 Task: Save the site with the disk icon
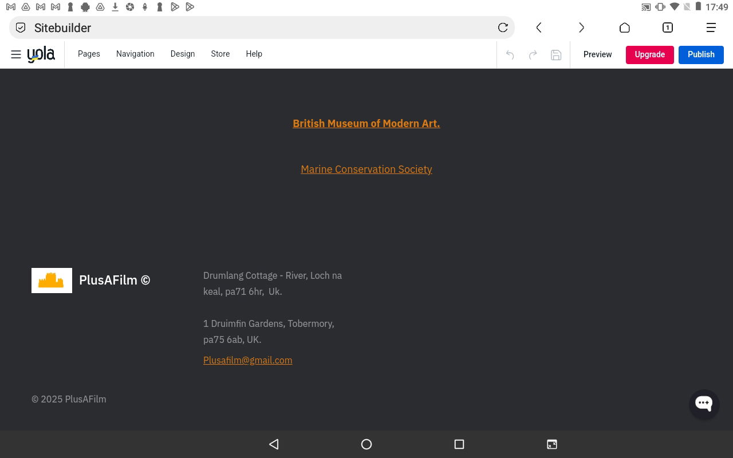pos(556,54)
